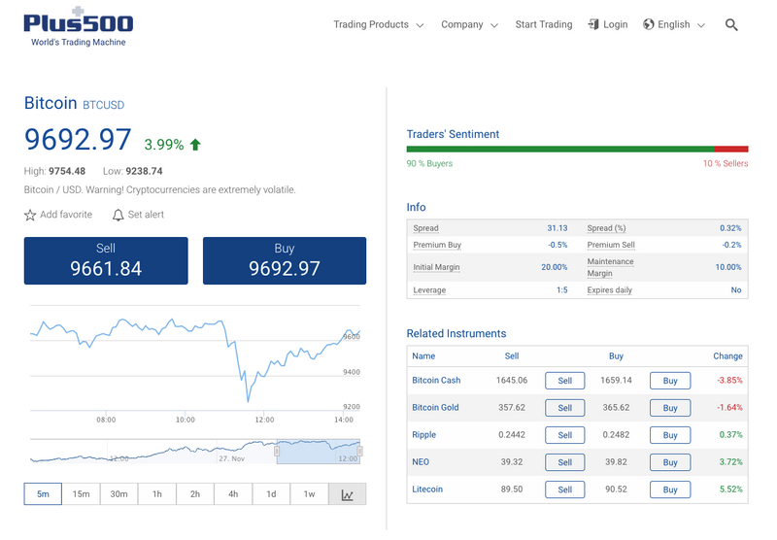The width and height of the screenshot is (777, 540).
Task: Open the Litecoin instrument link
Action: (427, 489)
